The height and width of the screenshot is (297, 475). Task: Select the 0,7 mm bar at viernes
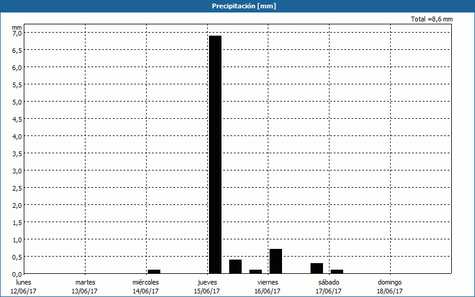click(275, 261)
